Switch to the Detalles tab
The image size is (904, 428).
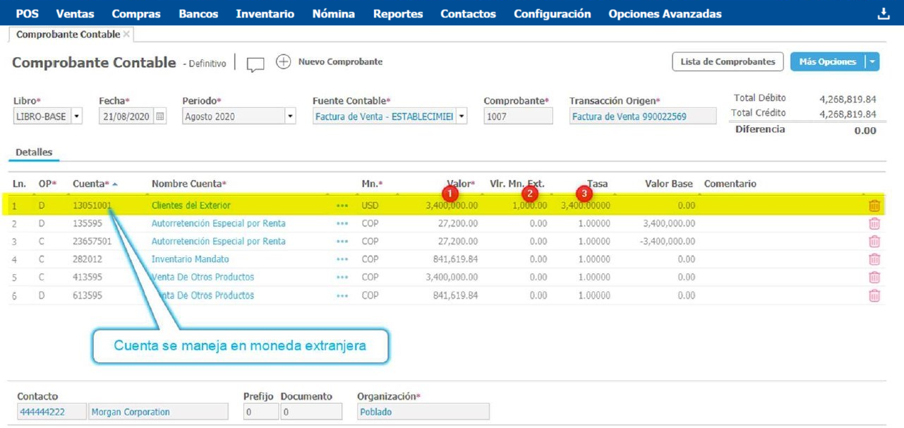tap(33, 152)
